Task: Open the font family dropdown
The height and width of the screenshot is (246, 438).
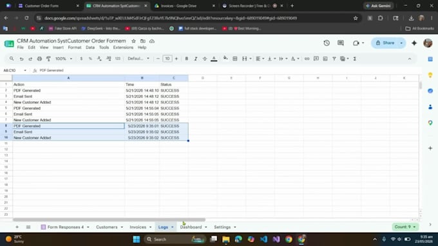Action: (138, 59)
